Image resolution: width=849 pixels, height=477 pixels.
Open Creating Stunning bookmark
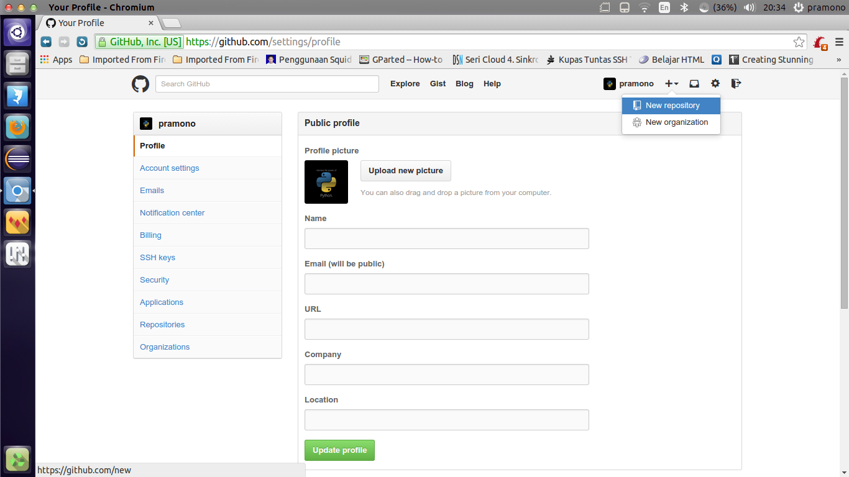[771, 60]
